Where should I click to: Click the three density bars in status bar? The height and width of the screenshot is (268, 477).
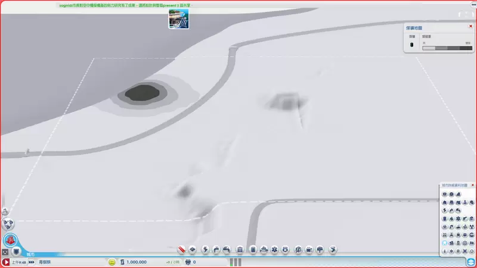click(x=236, y=262)
